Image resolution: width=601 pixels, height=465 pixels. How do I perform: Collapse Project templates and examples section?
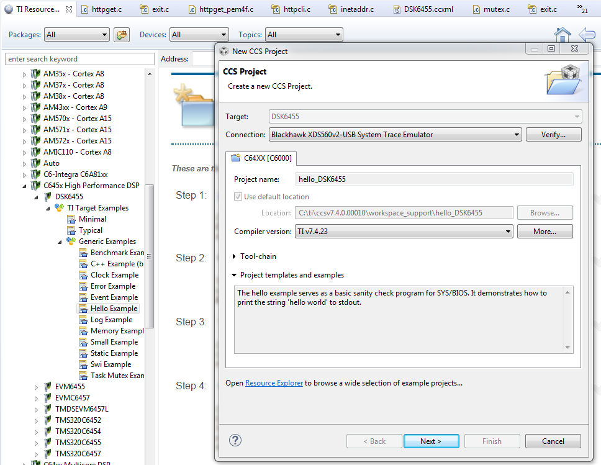(x=234, y=275)
